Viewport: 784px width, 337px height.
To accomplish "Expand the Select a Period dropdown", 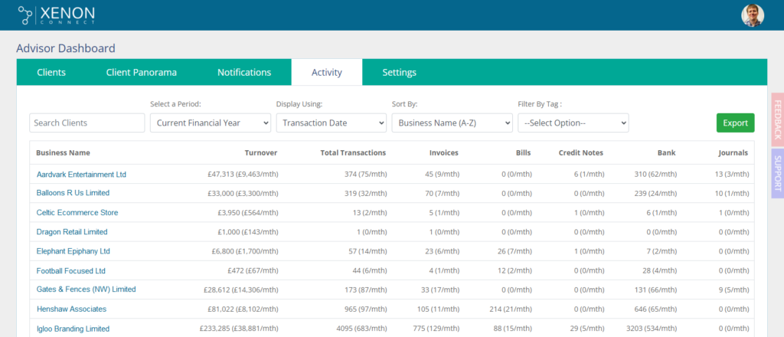I will pyautogui.click(x=211, y=123).
